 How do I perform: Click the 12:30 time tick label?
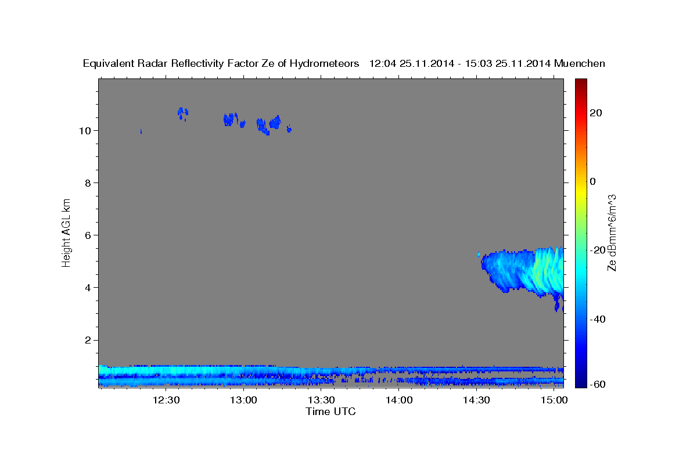[x=166, y=400]
